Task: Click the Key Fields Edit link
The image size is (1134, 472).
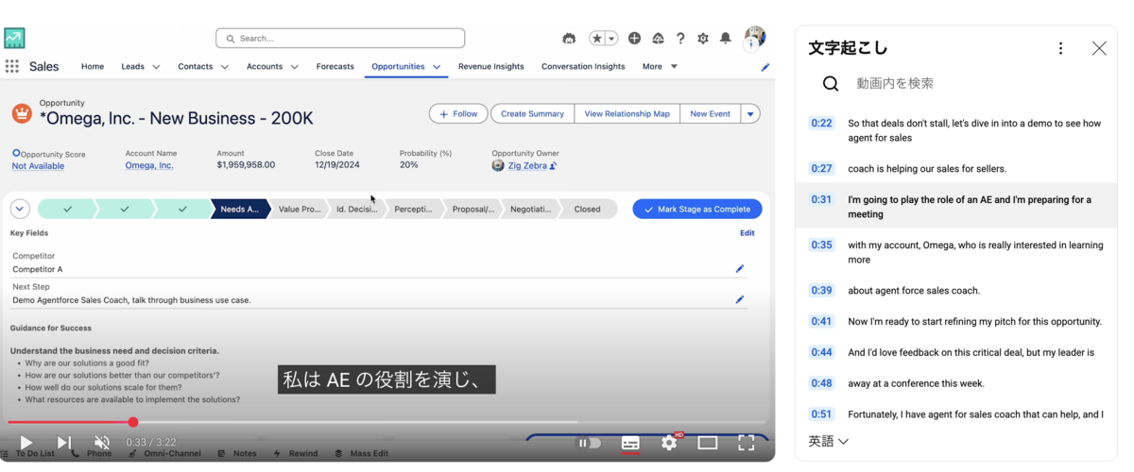Action: [747, 233]
